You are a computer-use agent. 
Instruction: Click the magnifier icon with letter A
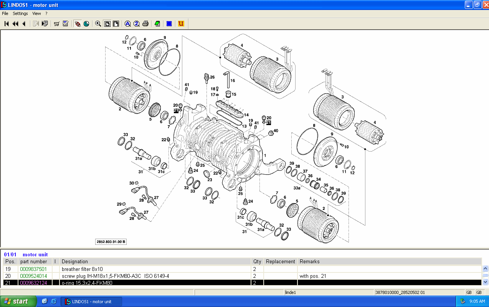pyautogui.click(x=127, y=24)
